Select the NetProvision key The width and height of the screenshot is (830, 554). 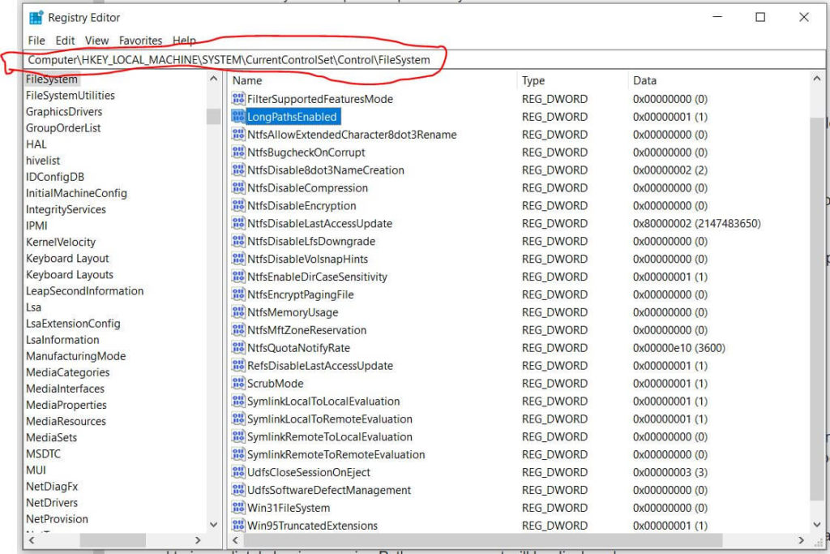click(58, 519)
